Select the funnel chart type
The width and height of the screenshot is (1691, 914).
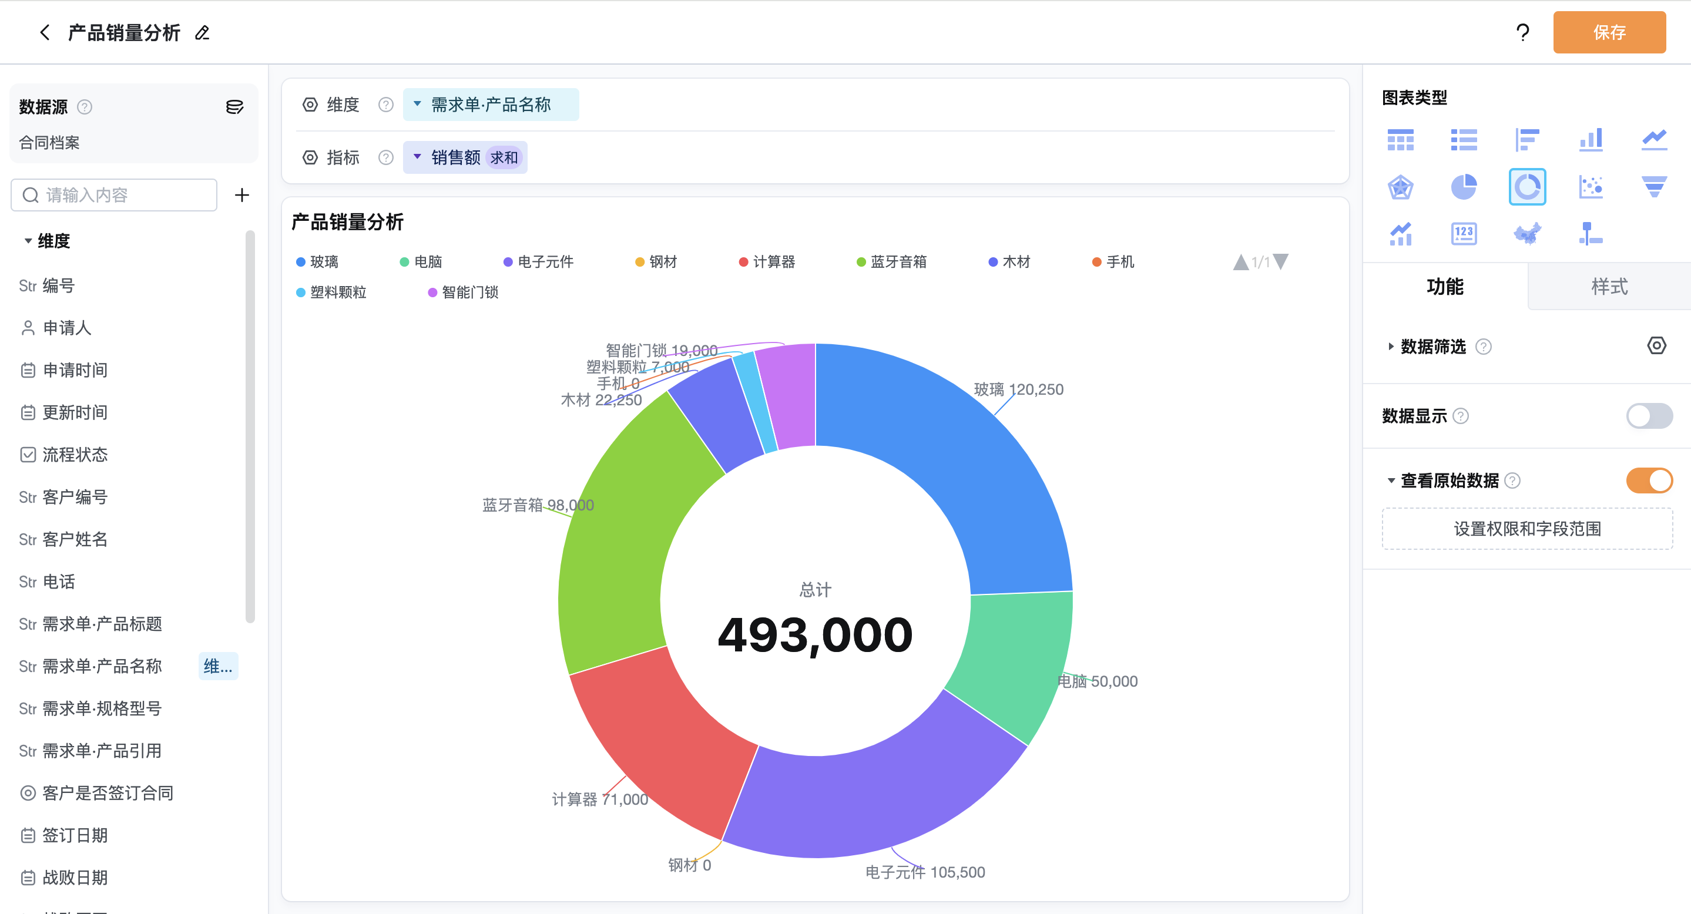click(1653, 187)
